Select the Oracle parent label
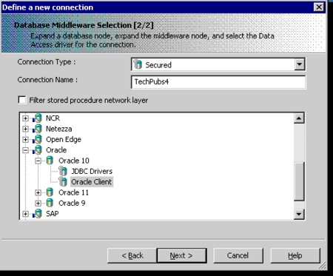This screenshot has width=333, height=276. pyautogui.click(x=56, y=150)
